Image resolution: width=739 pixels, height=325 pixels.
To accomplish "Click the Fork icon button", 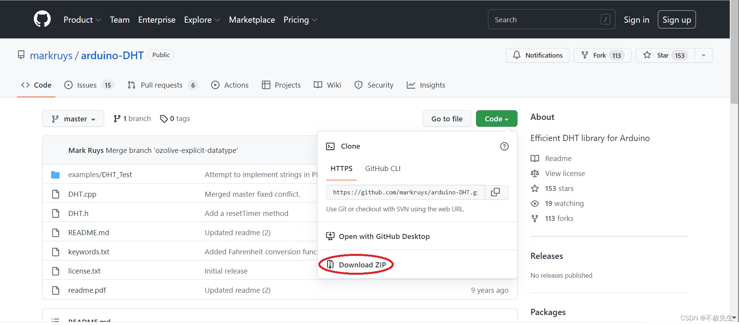I will 585,55.
